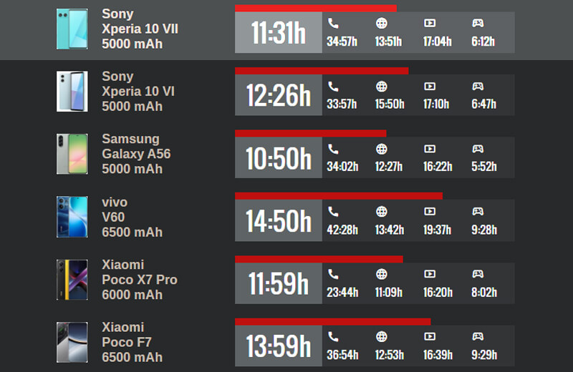Click the vivo V60 red endurance bar
Screen dimensions: 573x372
point(338,196)
